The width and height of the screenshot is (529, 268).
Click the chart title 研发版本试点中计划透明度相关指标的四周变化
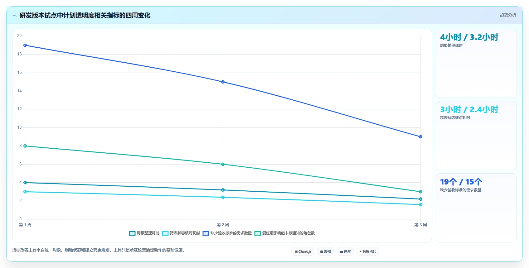tap(85, 15)
